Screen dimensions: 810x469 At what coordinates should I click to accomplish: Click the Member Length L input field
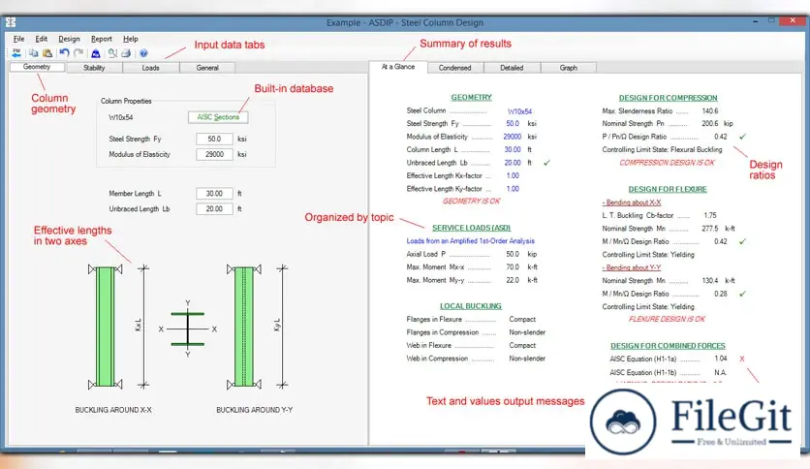(x=214, y=193)
